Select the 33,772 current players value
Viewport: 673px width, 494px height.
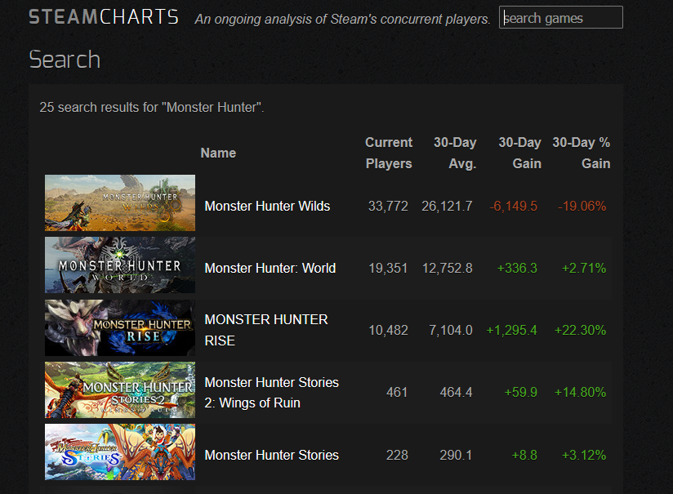point(388,207)
